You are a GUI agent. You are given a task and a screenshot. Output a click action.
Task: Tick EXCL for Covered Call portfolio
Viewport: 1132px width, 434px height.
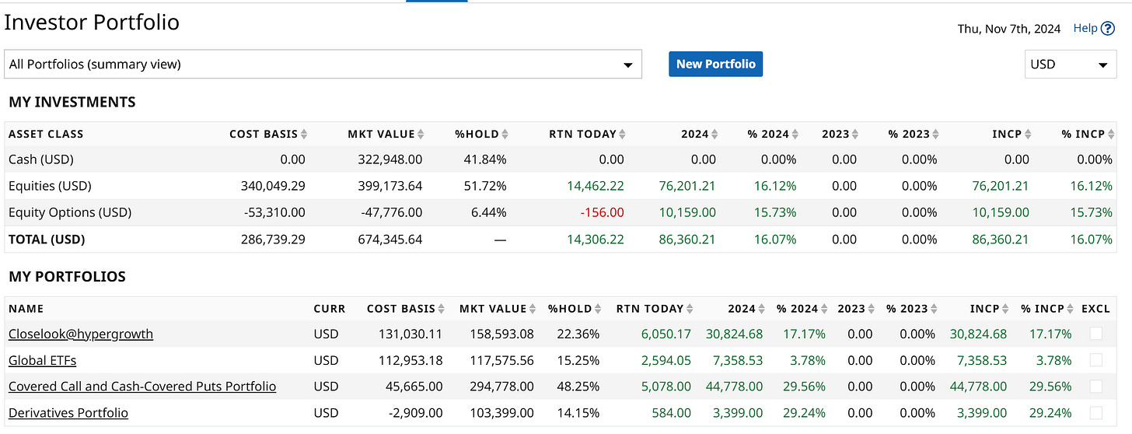[x=1096, y=387]
